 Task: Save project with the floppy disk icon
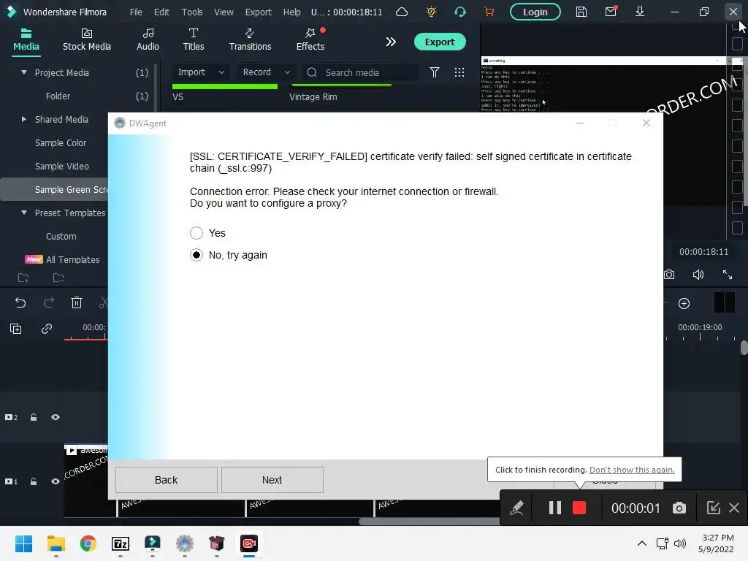tap(581, 12)
